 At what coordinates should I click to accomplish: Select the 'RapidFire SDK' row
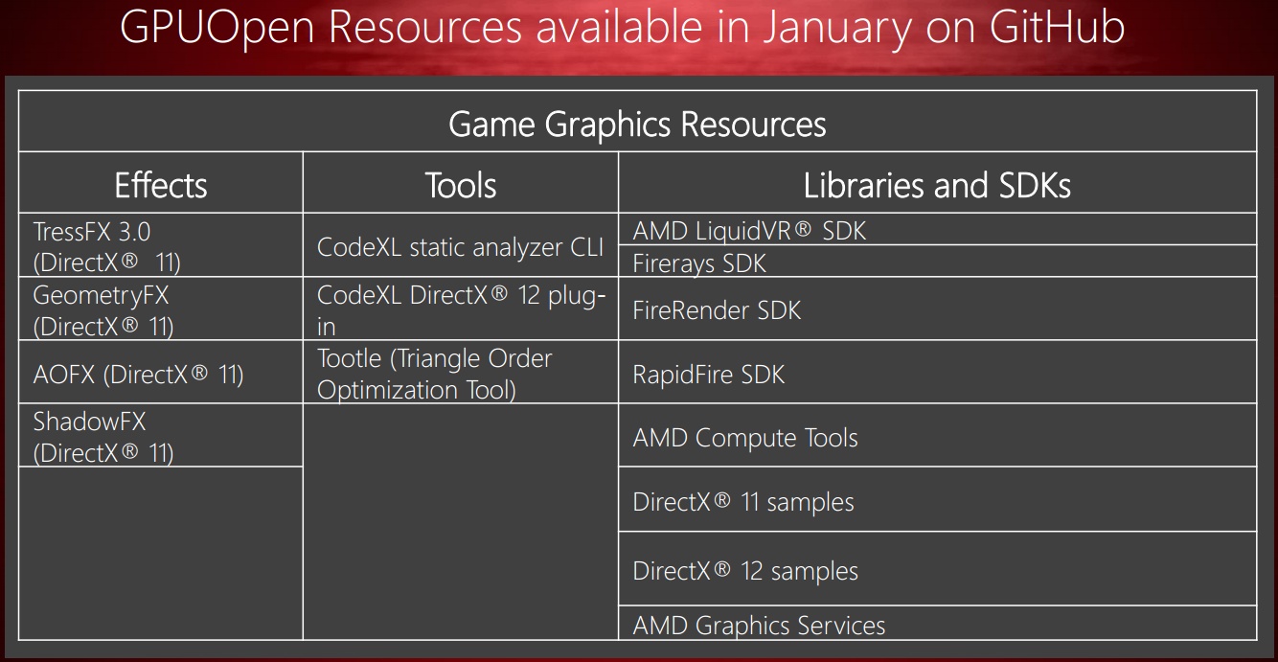938,372
